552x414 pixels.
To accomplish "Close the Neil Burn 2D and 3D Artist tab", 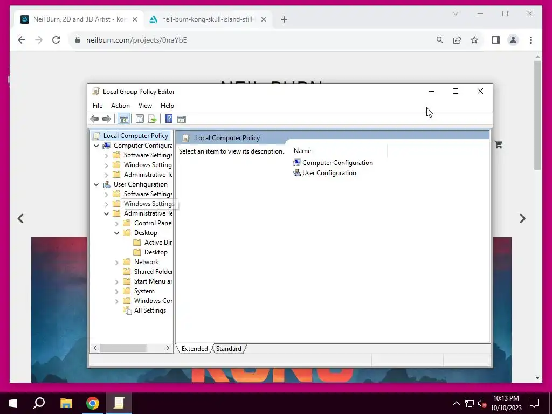I will pos(134,19).
